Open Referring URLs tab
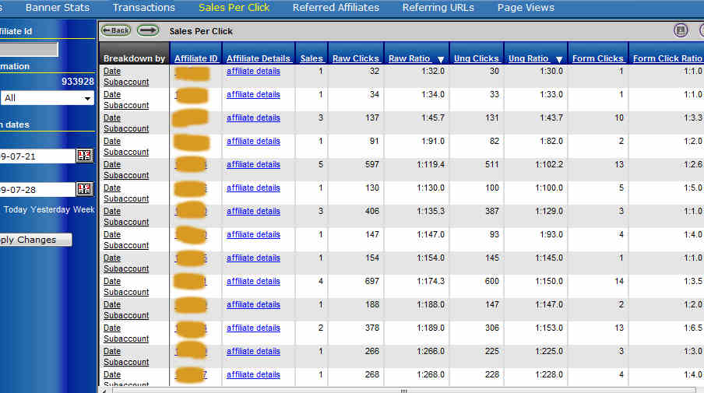704x393 pixels. click(x=438, y=8)
